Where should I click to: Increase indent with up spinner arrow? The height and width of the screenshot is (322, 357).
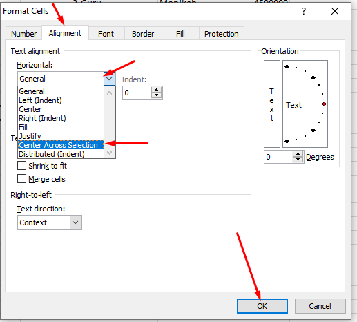click(157, 90)
